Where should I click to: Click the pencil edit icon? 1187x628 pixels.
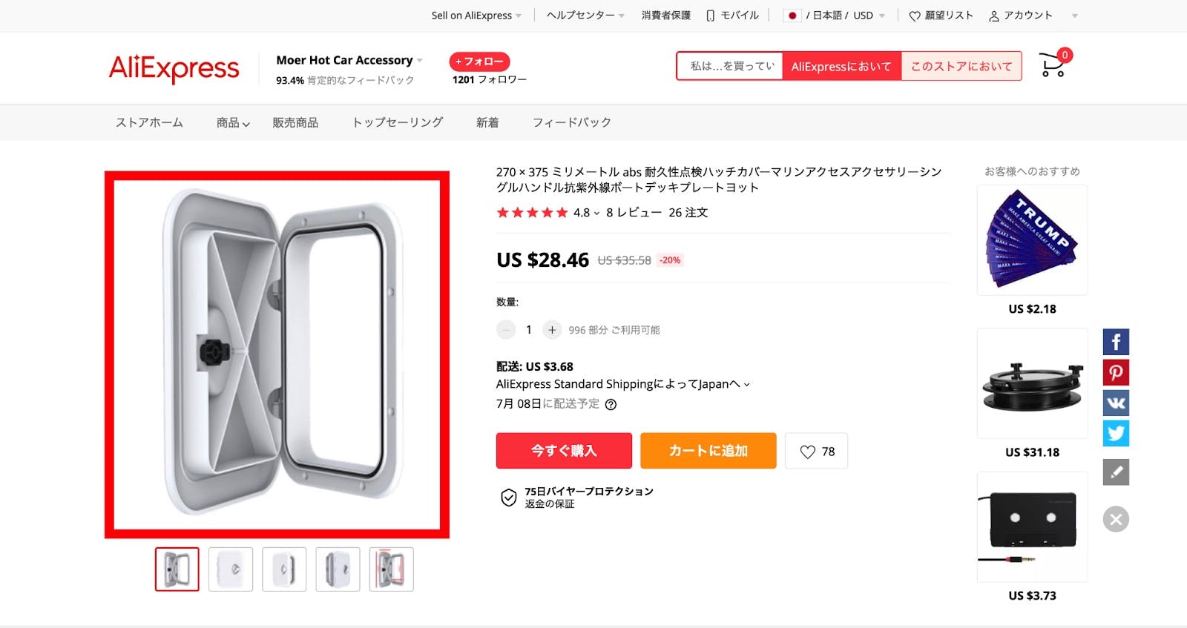point(1116,472)
